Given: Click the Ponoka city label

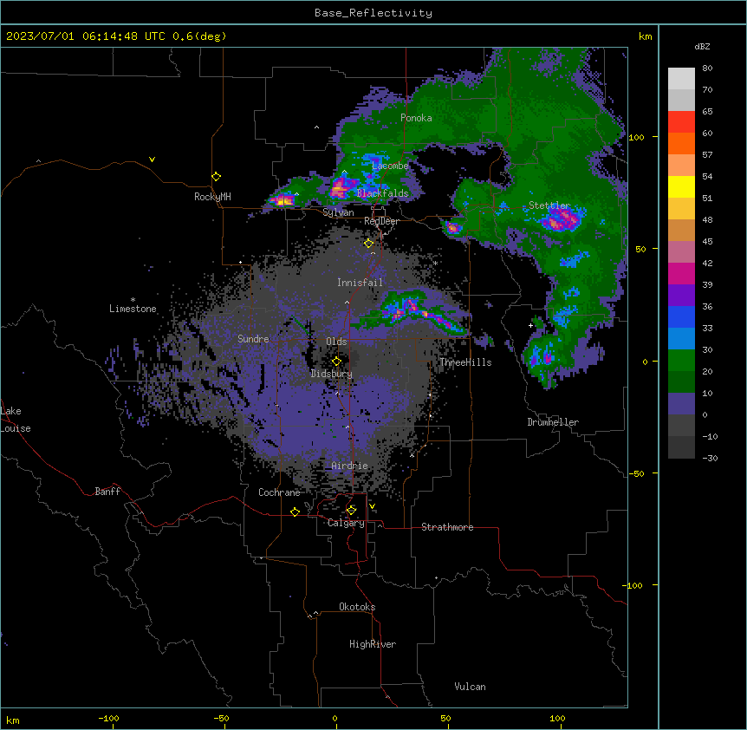Looking at the screenshot, I should (x=416, y=118).
